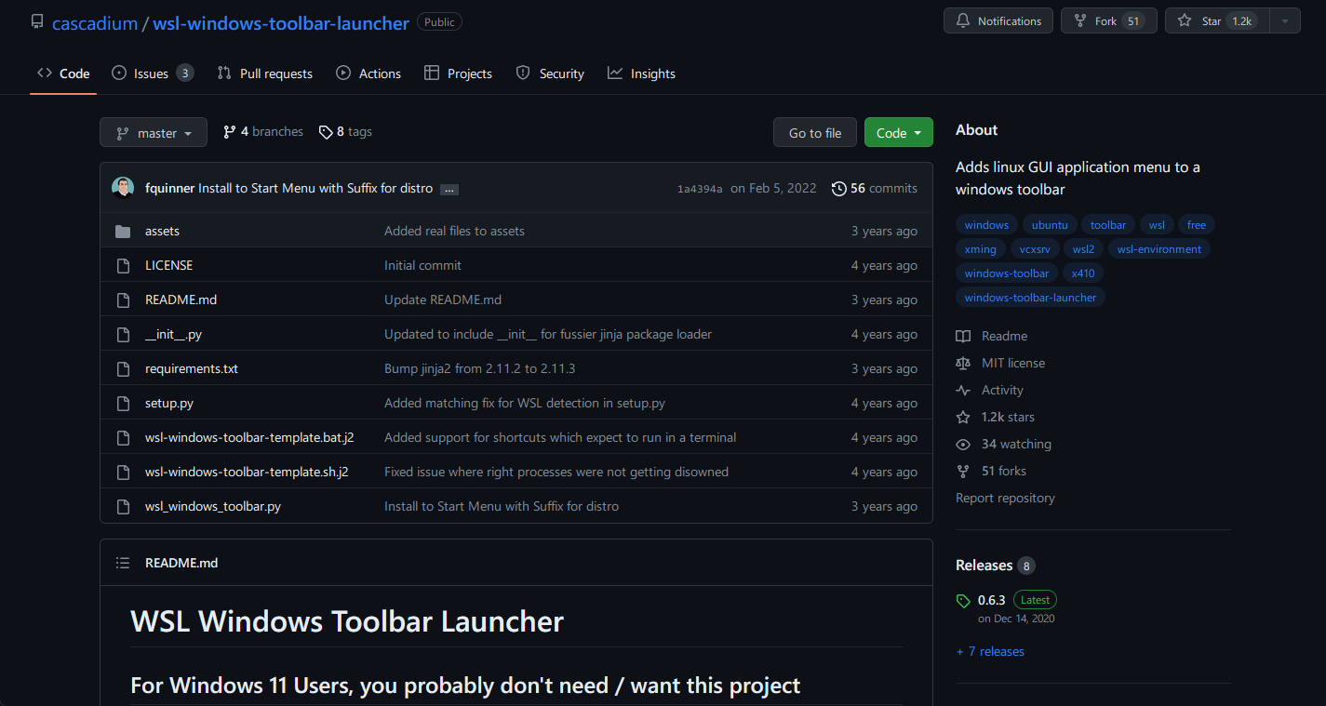Open commit 'Bump jinja2 from 2.11.2 to 2.11.3'
The height and width of the screenshot is (706, 1326).
click(480, 368)
